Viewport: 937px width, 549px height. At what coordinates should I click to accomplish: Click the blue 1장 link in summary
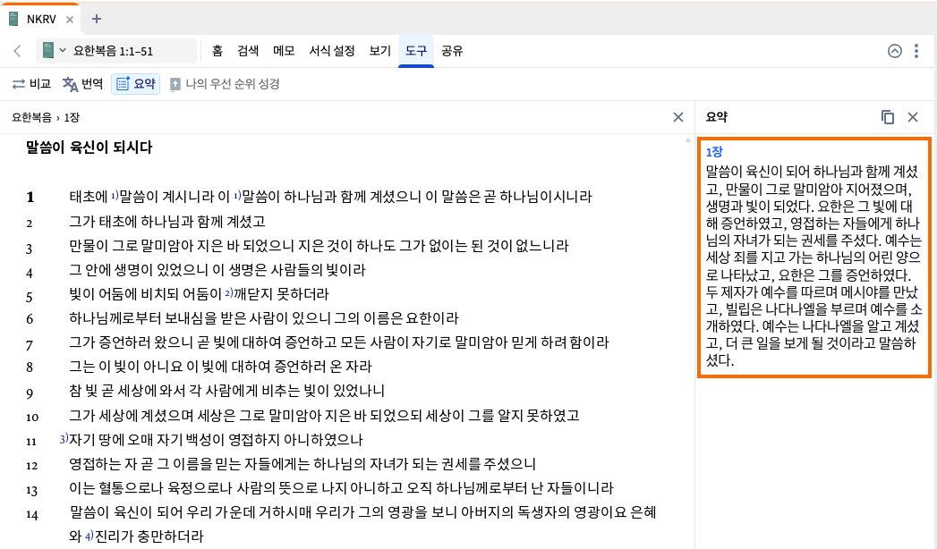tap(714, 152)
